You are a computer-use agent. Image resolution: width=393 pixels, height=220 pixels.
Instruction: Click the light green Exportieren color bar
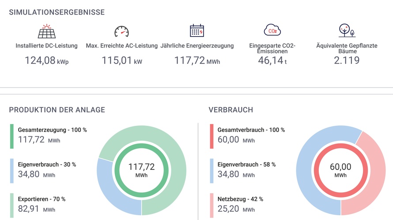[x=12, y=205]
